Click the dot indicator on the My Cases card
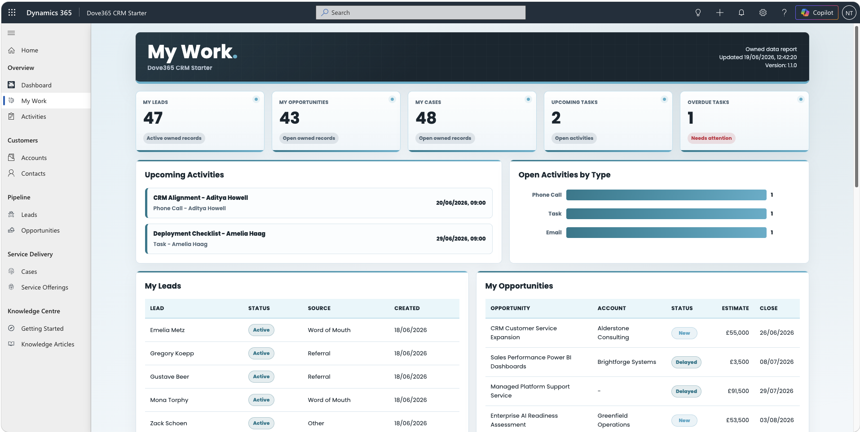 [528, 99]
